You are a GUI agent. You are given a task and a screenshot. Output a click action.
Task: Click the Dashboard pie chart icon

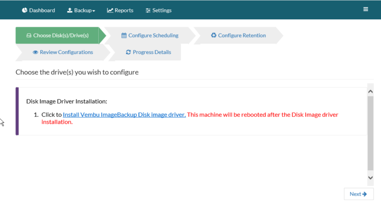pos(24,10)
